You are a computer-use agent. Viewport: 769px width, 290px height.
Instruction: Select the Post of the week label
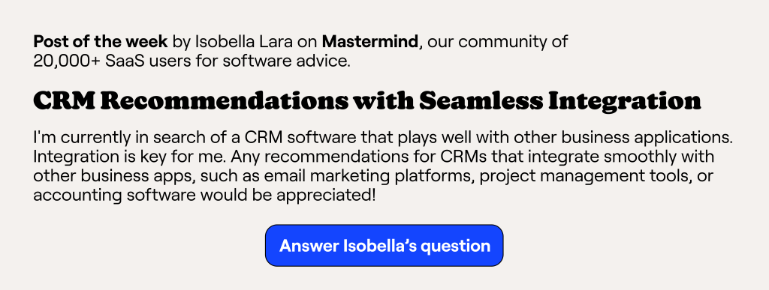(101, 41)
